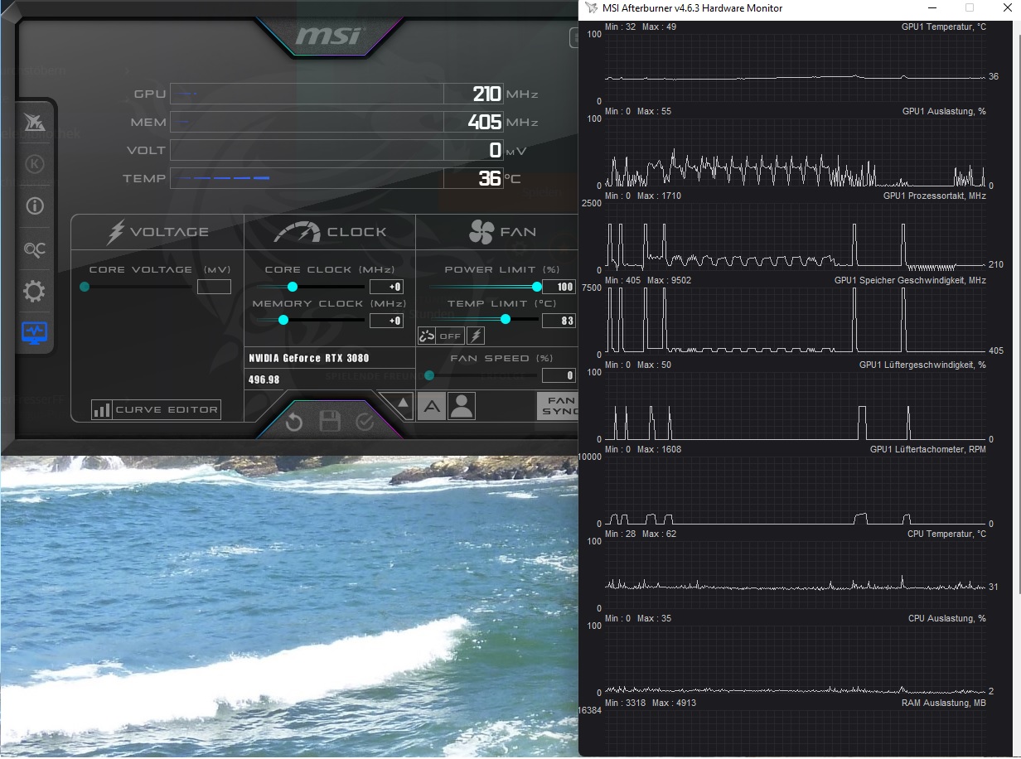1021x759 pixels.
Task: Switch the OFF toggle under temp limit
Action: (450, 336)
